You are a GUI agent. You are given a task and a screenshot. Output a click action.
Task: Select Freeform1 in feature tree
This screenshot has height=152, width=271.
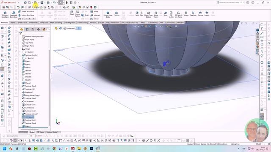pos(28,92)
